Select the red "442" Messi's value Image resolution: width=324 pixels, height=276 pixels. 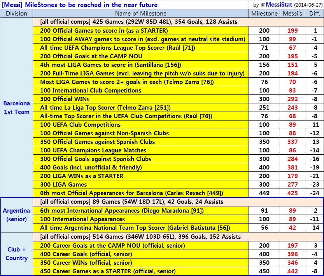point(292,271)
